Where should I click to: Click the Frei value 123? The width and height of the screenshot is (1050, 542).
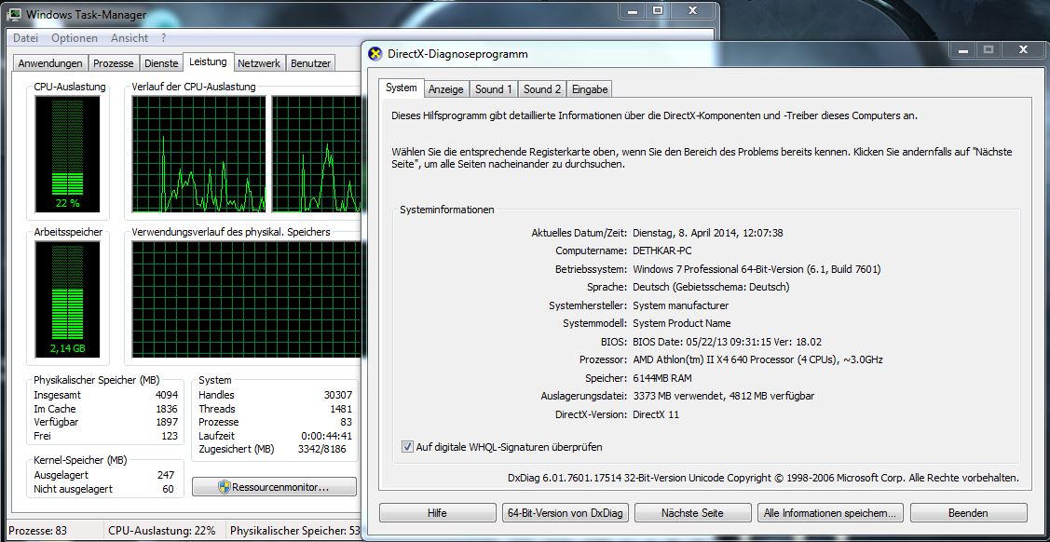[170, 436]
